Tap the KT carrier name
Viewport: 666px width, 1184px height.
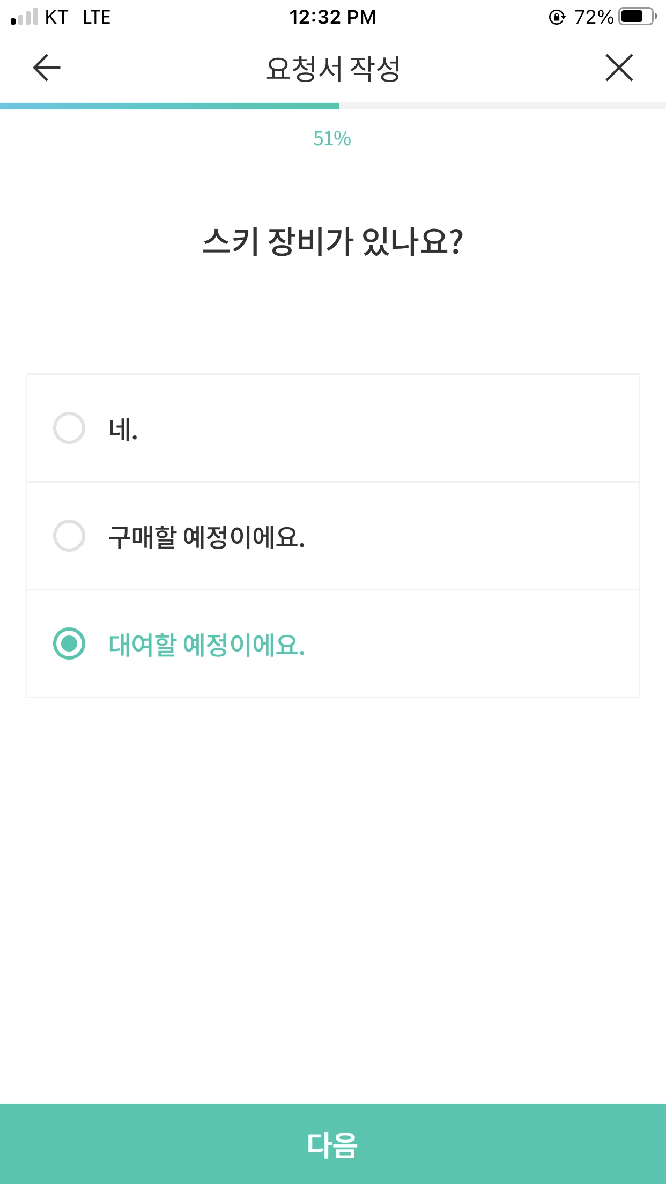point(56,17)
